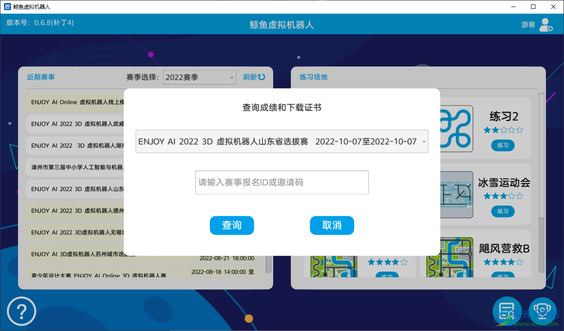
Task: Select the 虚拟机器人德州 competition row
Action: tap(75, 210)
